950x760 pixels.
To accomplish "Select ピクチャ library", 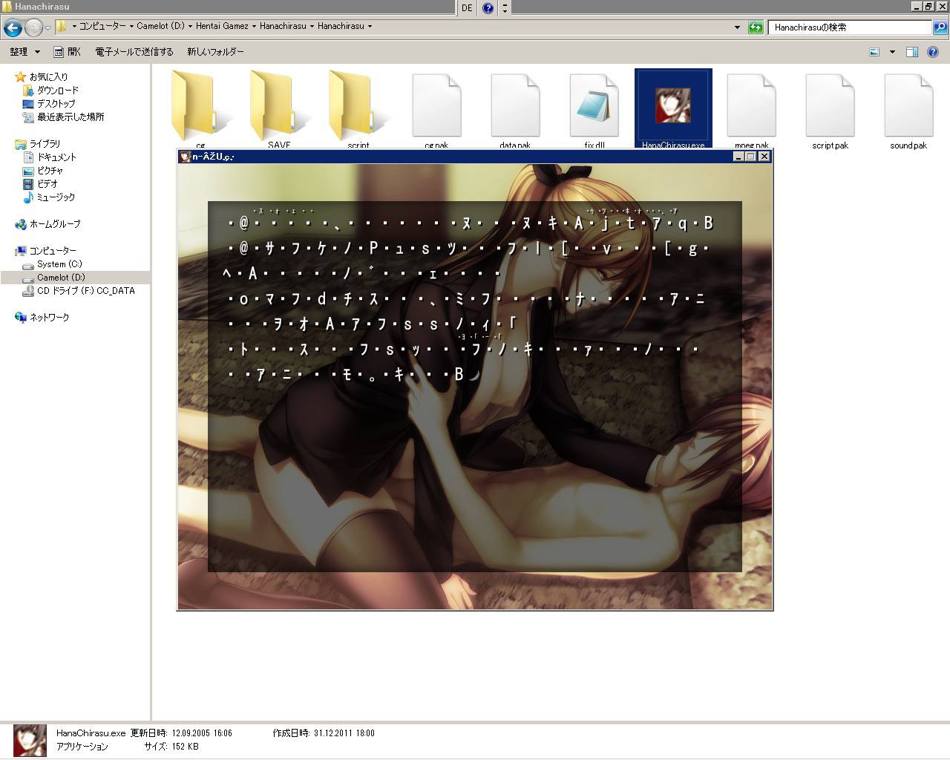I will click(x=50, y=170).
